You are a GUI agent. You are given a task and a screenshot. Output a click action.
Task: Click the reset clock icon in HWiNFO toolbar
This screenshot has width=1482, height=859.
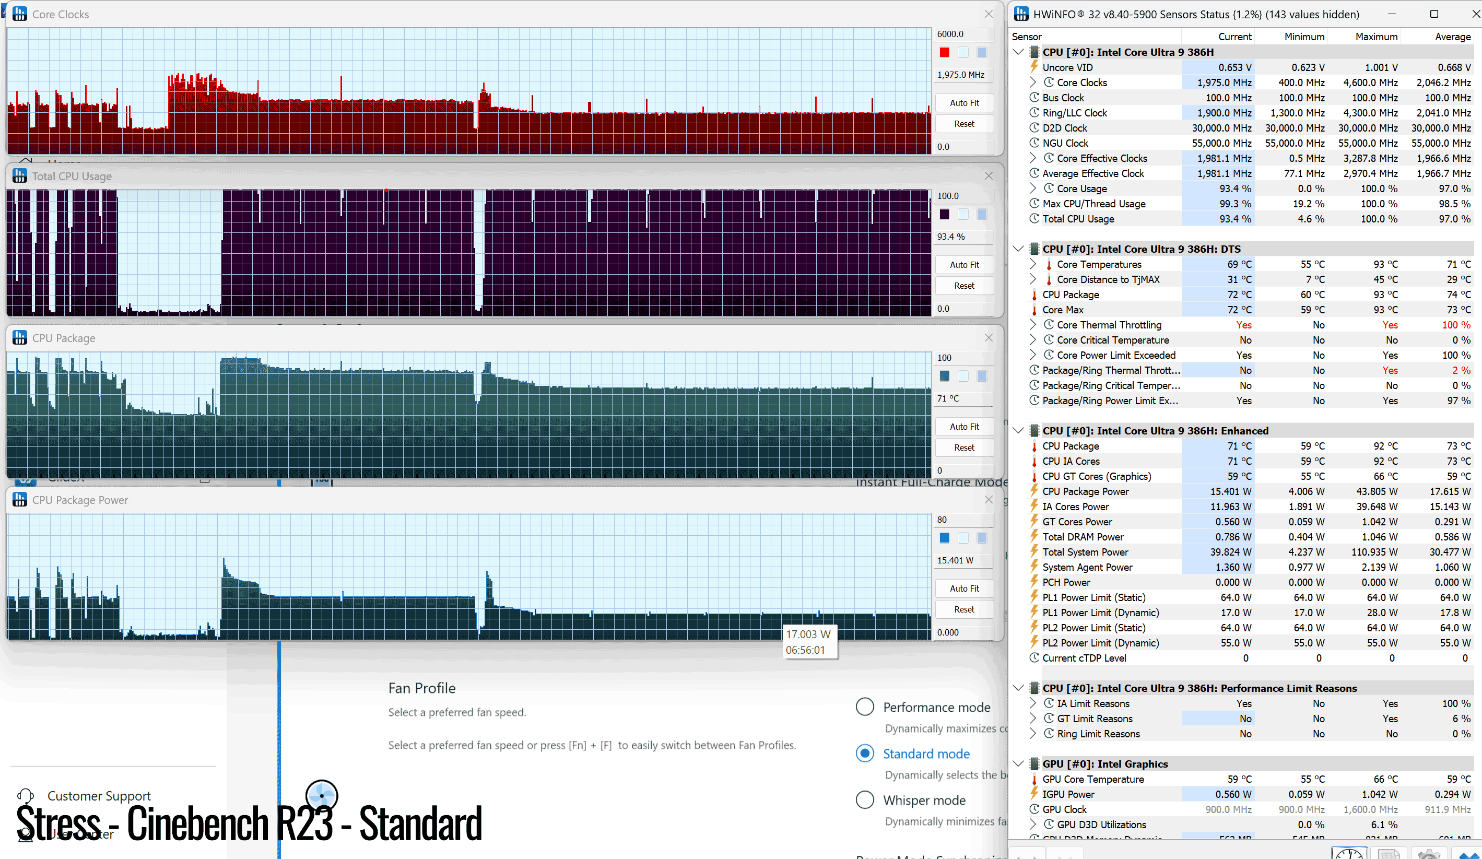1350,854
